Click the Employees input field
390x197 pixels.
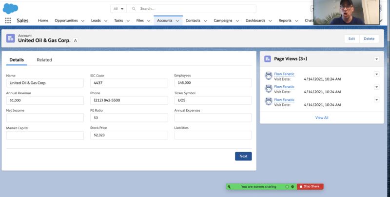(x=213, y=83)
